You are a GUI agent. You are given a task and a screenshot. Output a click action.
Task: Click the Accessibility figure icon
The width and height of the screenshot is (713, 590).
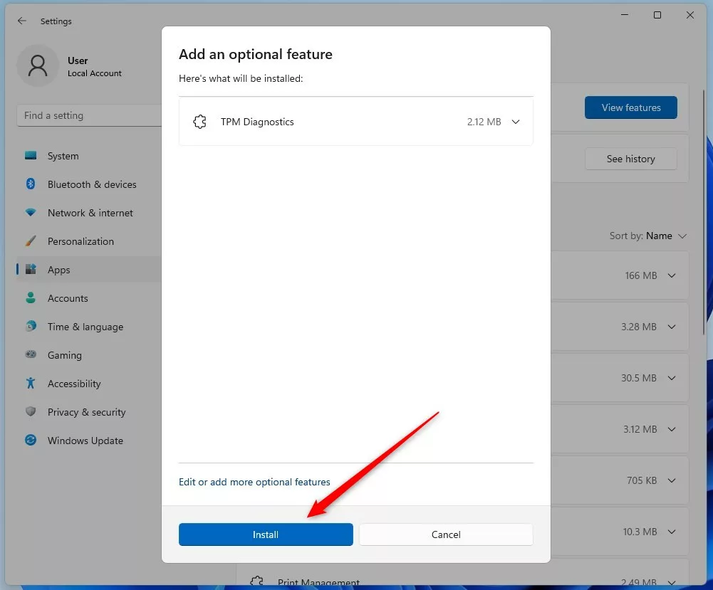click(31, 384)
